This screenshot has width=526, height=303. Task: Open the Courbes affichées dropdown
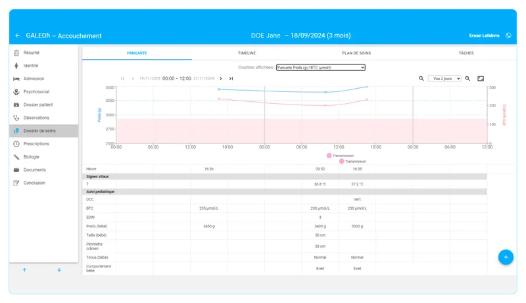click(321, 68)
